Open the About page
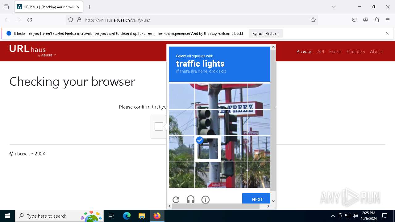The width and height of the screenshot is (395, 222). click(376, 51)
